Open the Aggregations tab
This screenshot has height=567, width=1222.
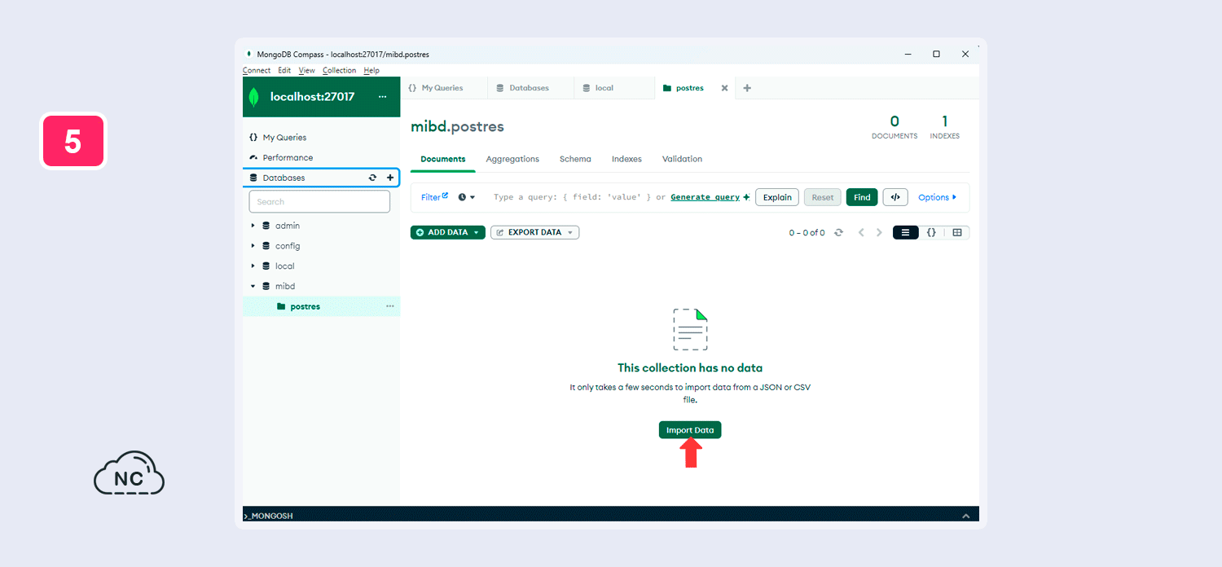coord(512,159)
